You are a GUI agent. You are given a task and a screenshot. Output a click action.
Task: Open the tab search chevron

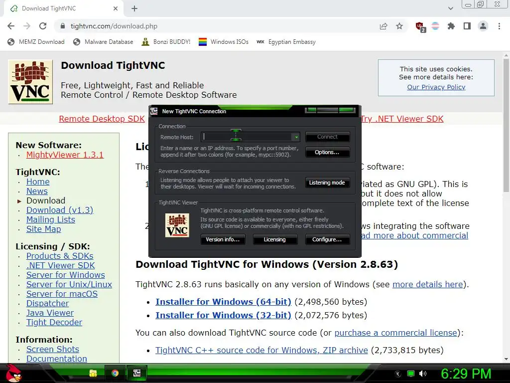coord(450,8)
